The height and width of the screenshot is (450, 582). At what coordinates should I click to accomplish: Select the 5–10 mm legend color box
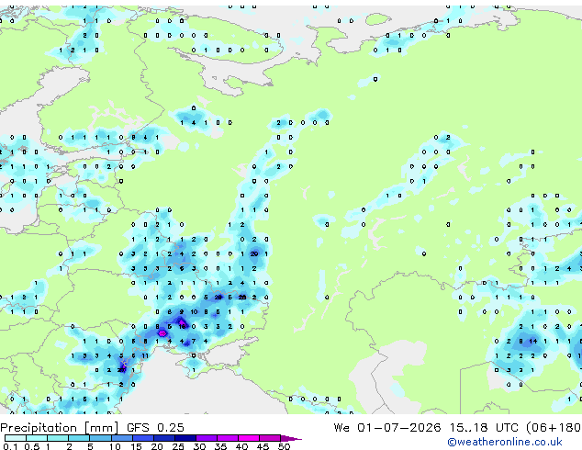[x=100, y=438]
